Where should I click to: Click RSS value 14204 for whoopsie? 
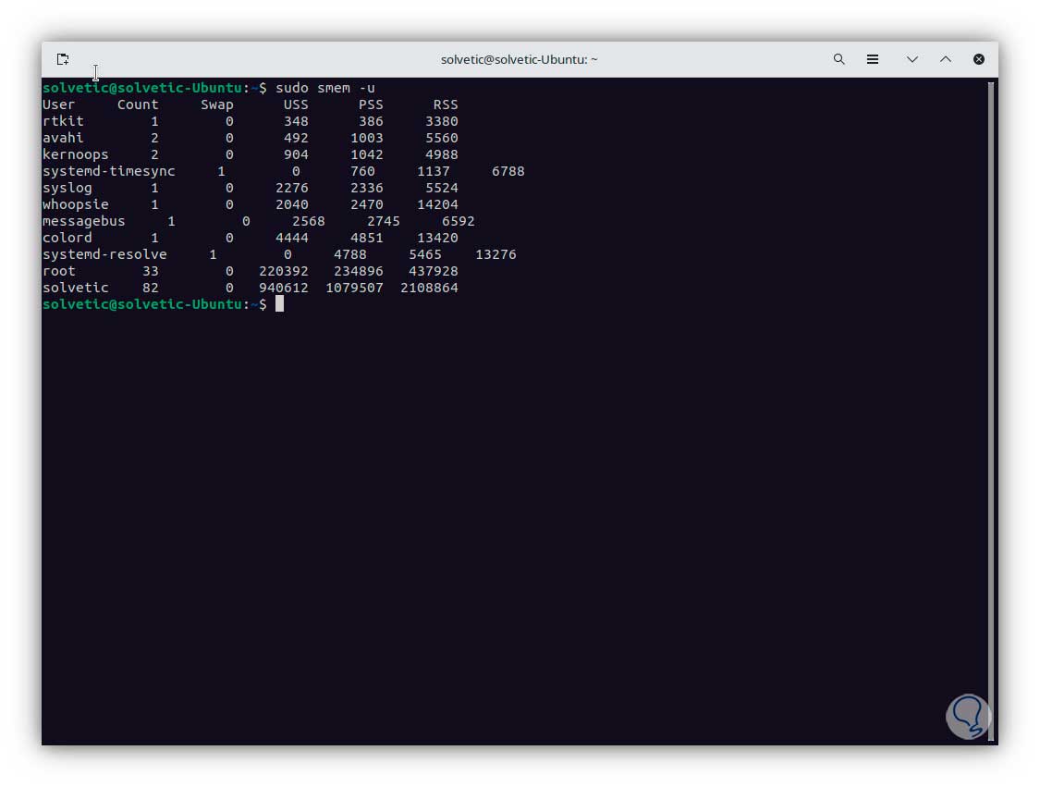[438, 204]
